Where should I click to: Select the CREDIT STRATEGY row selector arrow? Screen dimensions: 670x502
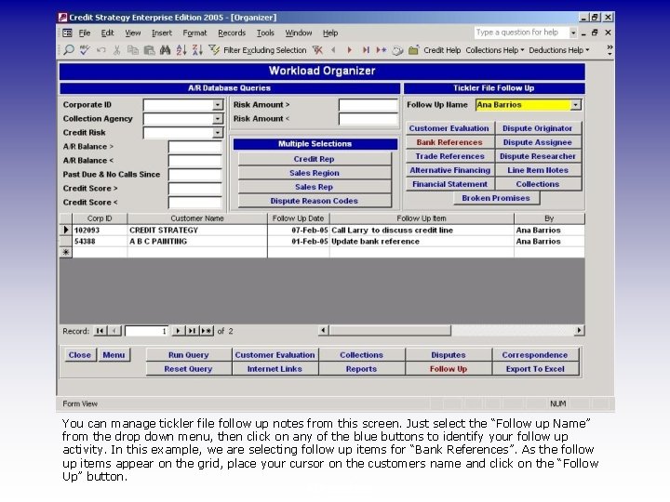66,231
